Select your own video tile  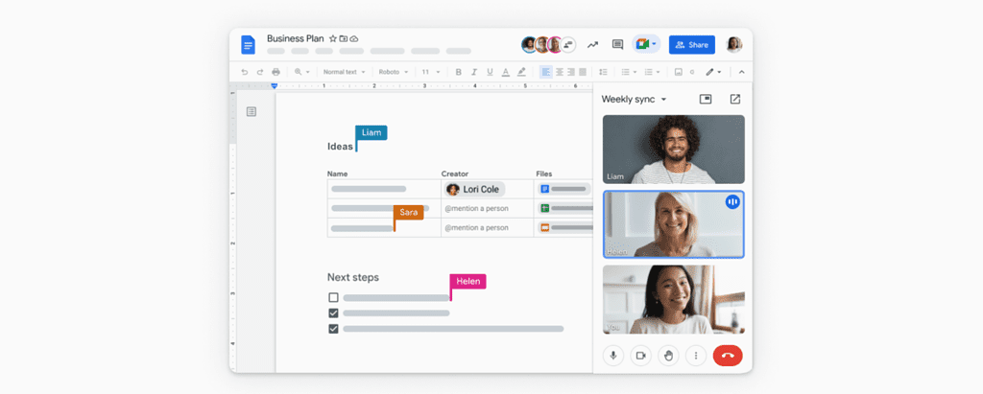(x=674, y=299)
